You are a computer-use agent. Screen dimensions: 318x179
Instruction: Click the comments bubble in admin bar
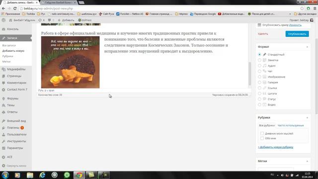(49, 20)
